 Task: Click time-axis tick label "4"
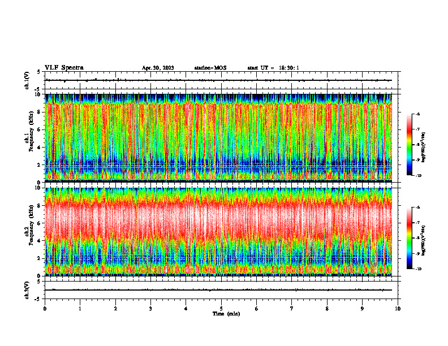186,309
